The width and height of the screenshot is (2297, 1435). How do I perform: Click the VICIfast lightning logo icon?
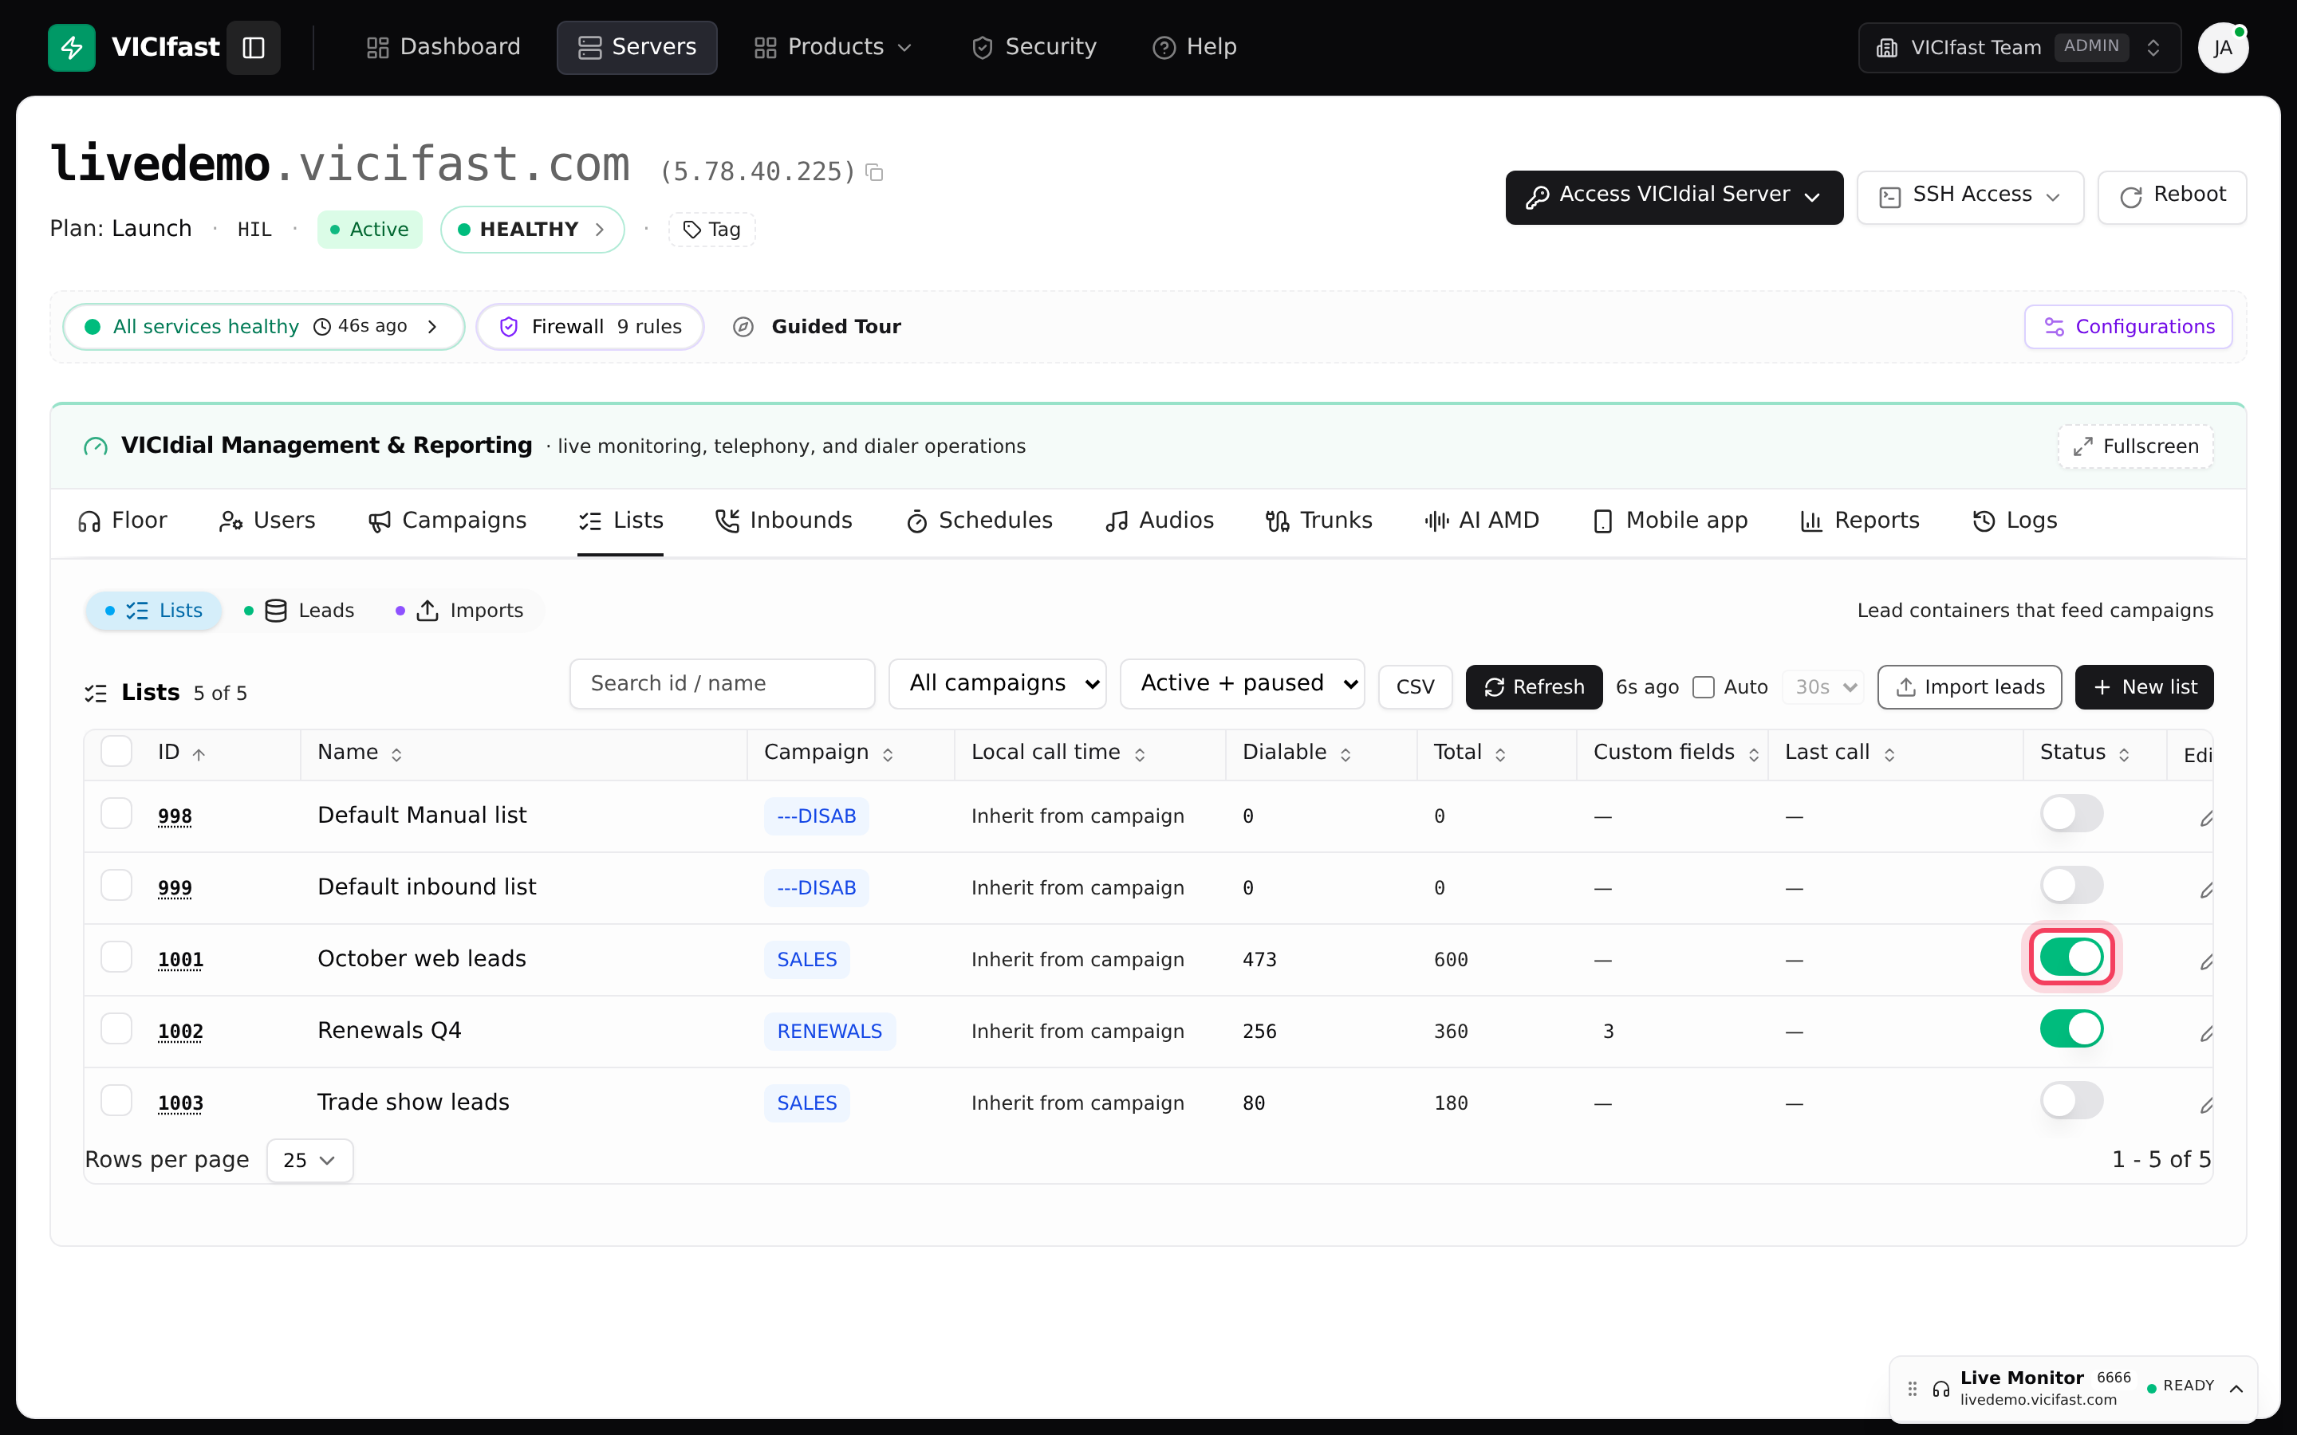[71, 48]
